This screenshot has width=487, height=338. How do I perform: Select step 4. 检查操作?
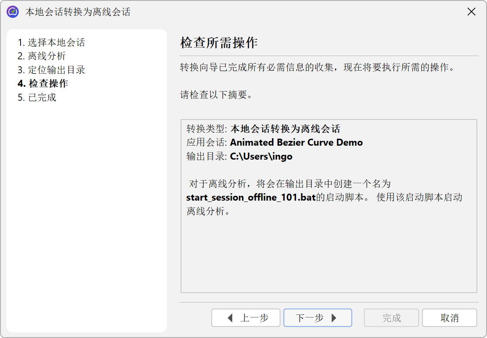coord(43,83)
